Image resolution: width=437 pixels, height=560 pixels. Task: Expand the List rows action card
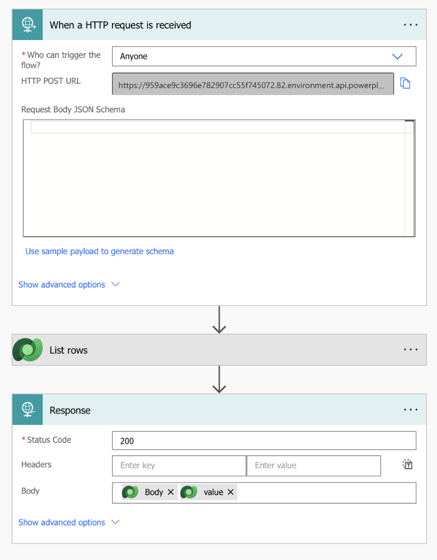(x=219, y=350)
